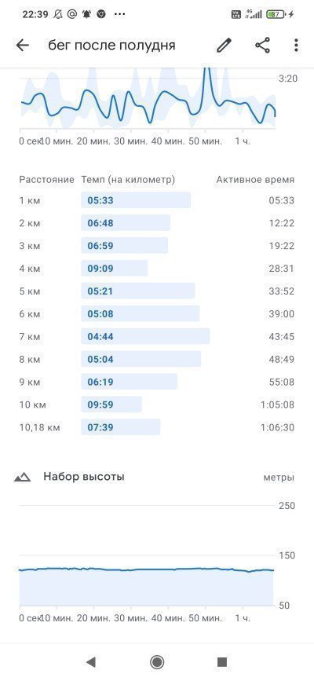Tap the 04:44 pace bar for 7 км
The image size is (314, 681).
point(145,337)
